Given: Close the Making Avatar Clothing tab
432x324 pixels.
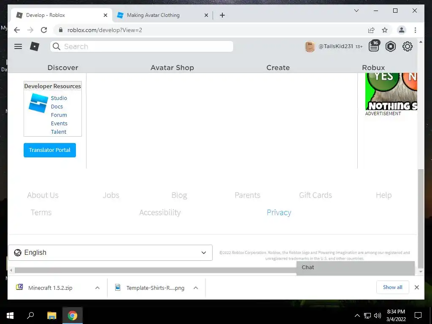Looking at the screenshot, I should (206, 16).
